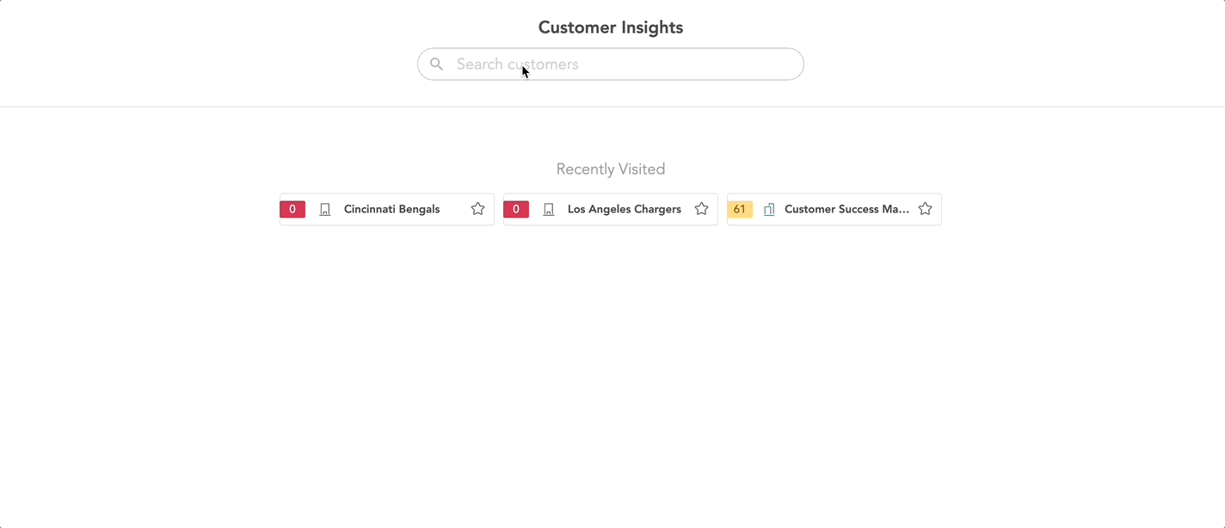The height and width of the screenshot is (528, 1225).
Task: Click the Customer Insights page title
Action: click(611, 27)
